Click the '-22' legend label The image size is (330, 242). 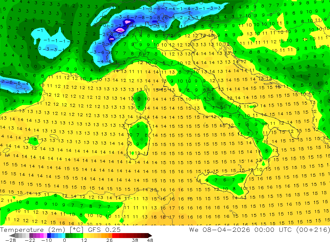tap(30, 240)
